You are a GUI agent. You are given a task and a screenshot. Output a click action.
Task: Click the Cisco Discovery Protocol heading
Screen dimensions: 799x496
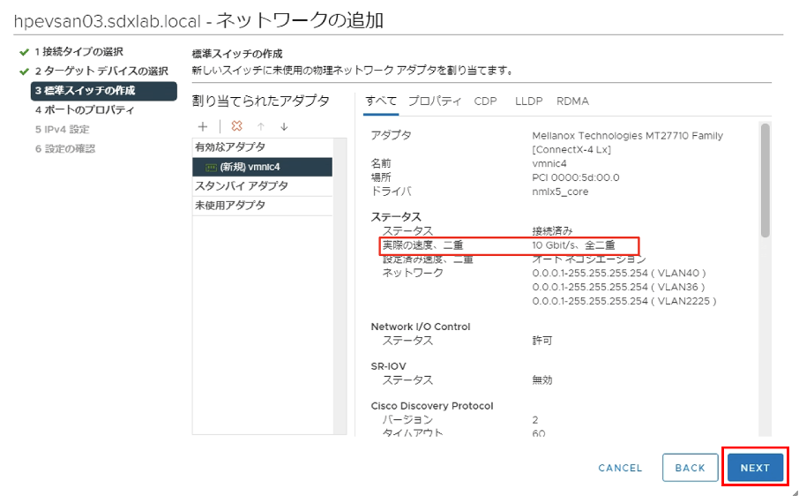coord(432,406)
